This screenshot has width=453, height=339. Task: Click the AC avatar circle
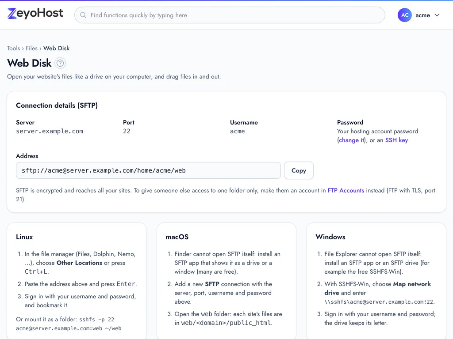[404, 15]
